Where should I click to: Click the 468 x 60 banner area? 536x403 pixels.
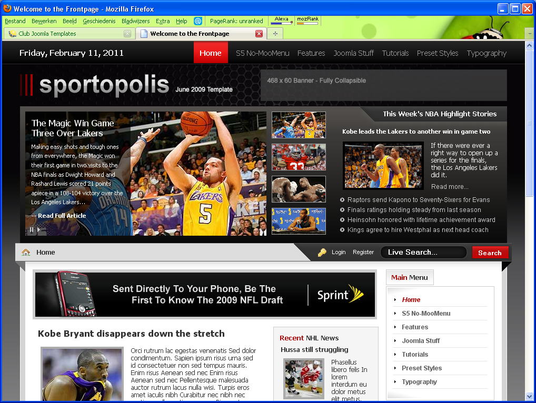pyautogui.click(x=383, y=85)
